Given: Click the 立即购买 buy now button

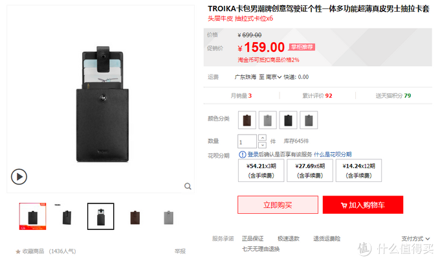Looking at the screenshot, I should 278,205.
